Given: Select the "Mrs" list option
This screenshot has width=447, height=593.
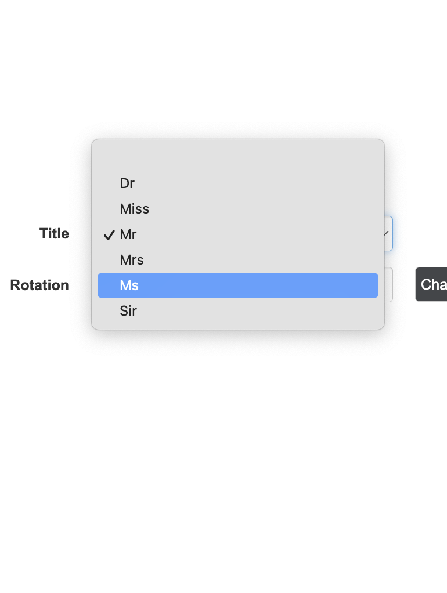Looking at the screenshot, I should tap(132, 260).
